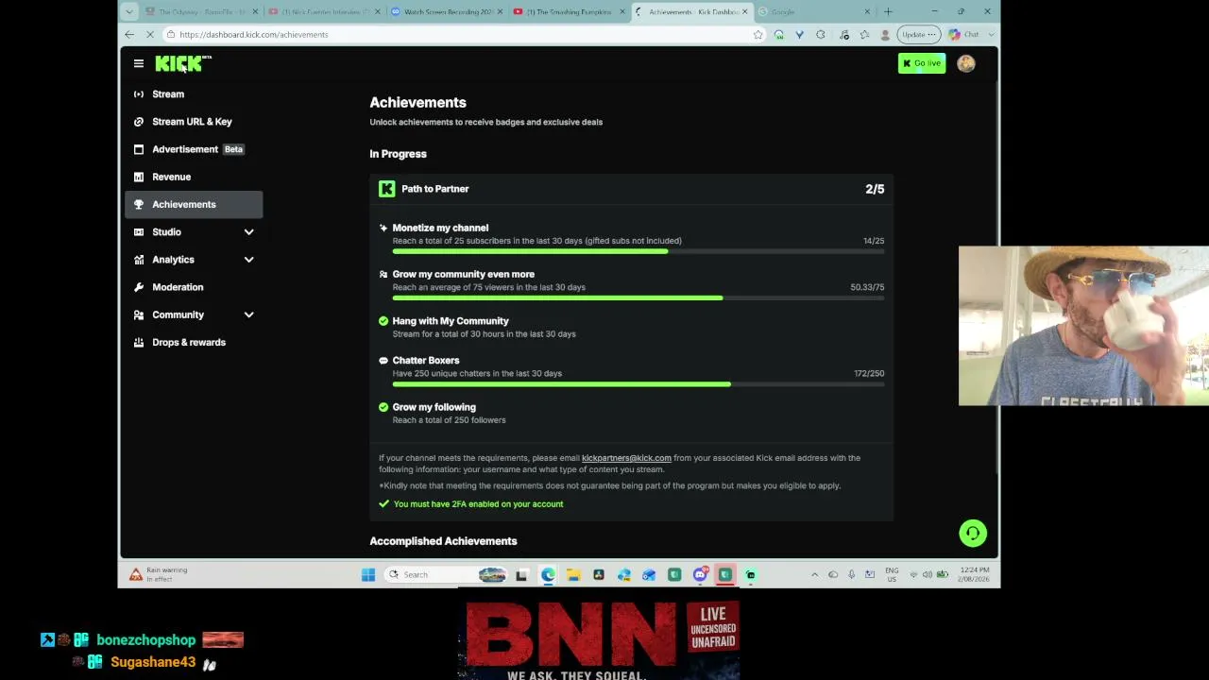Expand the Analytics sidebar section
The width and height of the screenshot is (1209, 680).
(x=248, y=260)
